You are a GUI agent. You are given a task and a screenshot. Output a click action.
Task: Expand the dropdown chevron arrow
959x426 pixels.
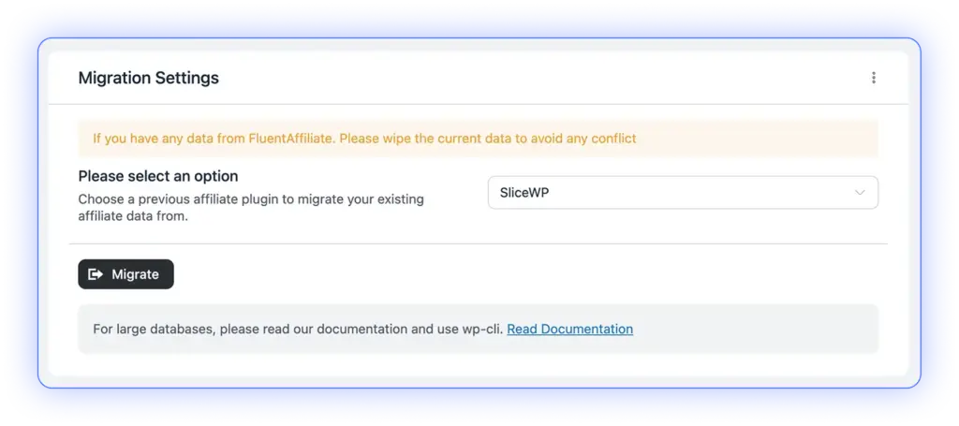point(860,192)
